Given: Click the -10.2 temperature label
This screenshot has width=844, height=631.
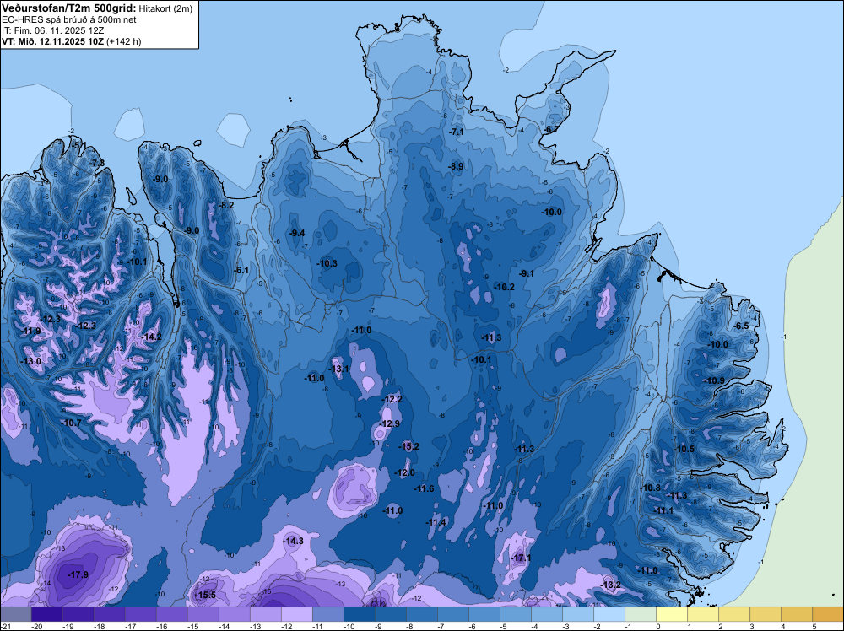Looking at the screenshot, I should (505, 287).
